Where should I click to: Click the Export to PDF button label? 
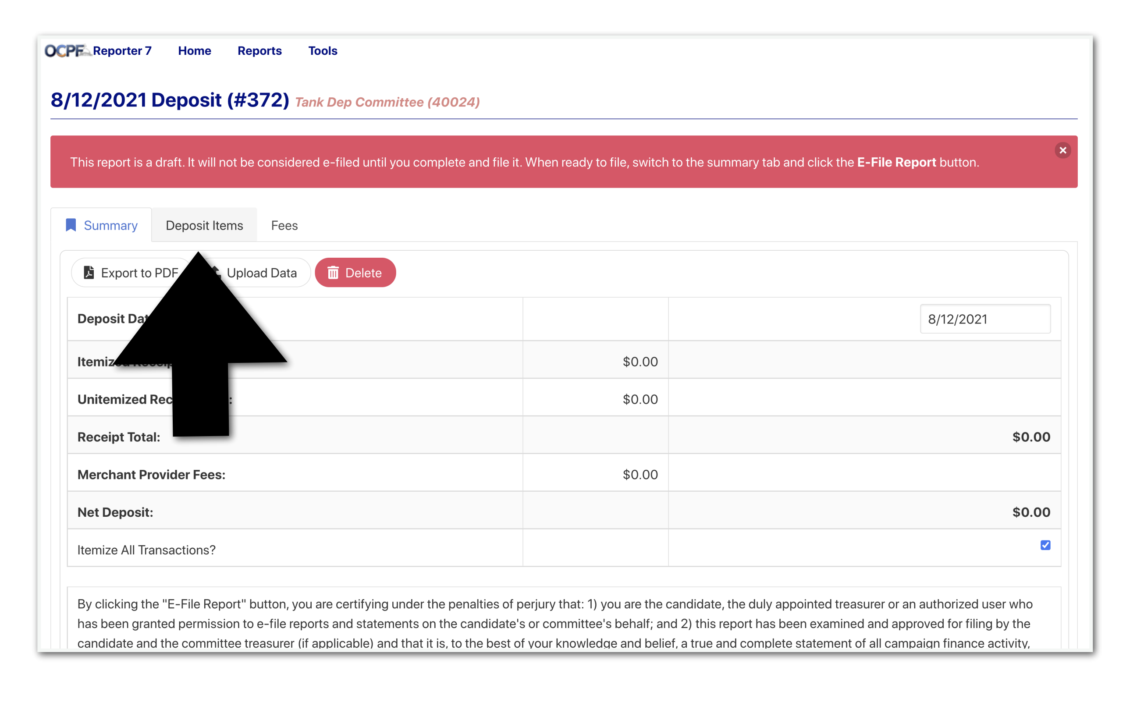(139, 273)
